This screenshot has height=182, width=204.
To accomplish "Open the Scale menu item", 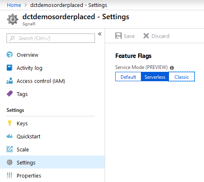I will coord(52,149).
